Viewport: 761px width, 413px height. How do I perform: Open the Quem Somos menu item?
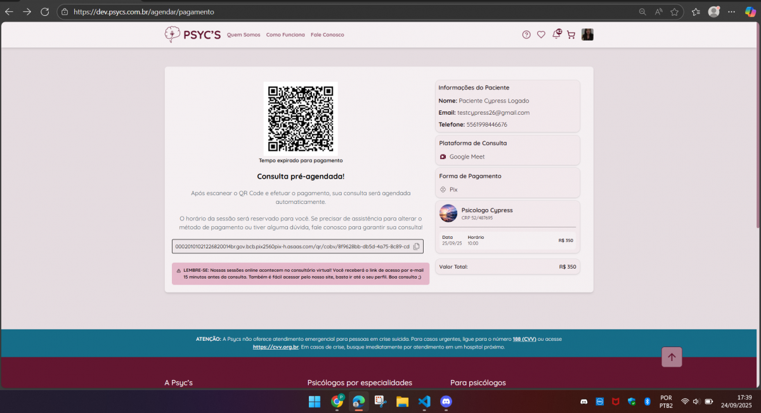click(x=244, y=35)
